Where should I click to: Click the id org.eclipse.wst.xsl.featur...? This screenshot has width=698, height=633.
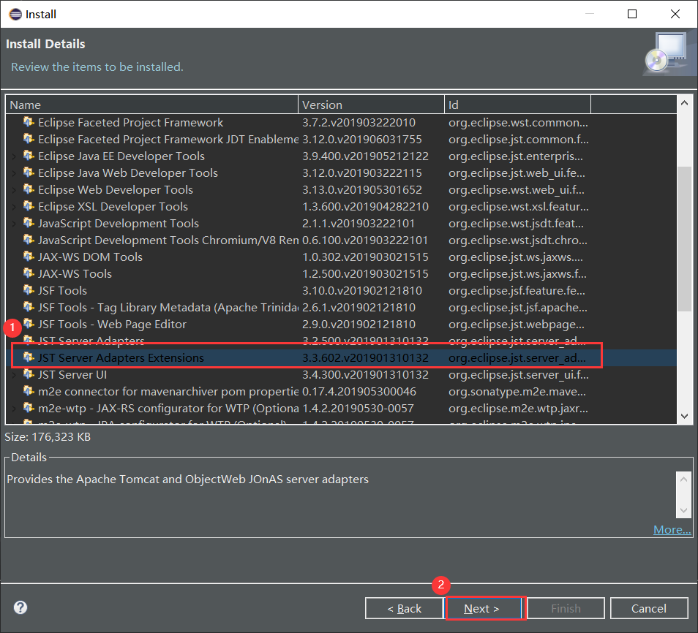[518, 206]
